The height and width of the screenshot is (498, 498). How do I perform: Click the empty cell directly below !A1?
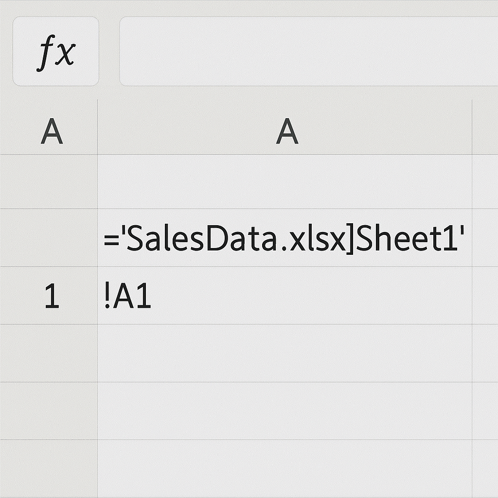click(285, 353)
